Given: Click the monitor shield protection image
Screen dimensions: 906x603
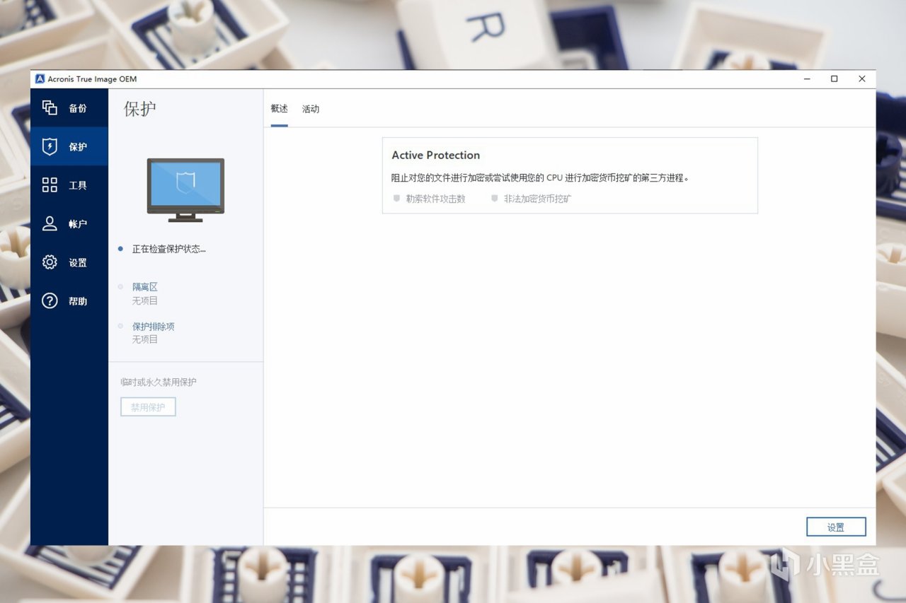Looking at the screenshot, I should click(185, 190).
